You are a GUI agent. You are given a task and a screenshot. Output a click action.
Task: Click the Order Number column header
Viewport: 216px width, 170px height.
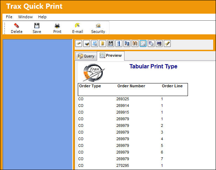tap(131, 86)
